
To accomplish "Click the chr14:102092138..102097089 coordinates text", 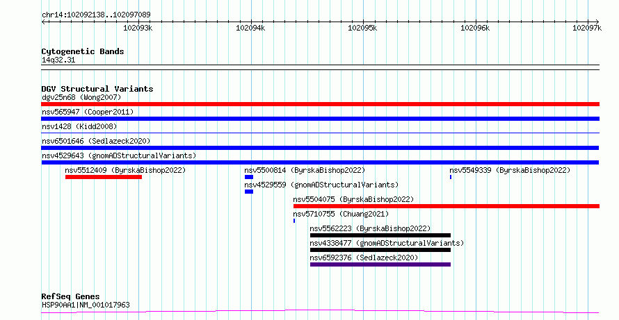I will tap(96, 15).
